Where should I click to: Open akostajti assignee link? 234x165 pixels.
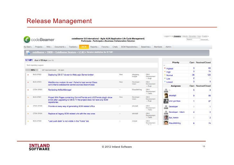(173, 96)
